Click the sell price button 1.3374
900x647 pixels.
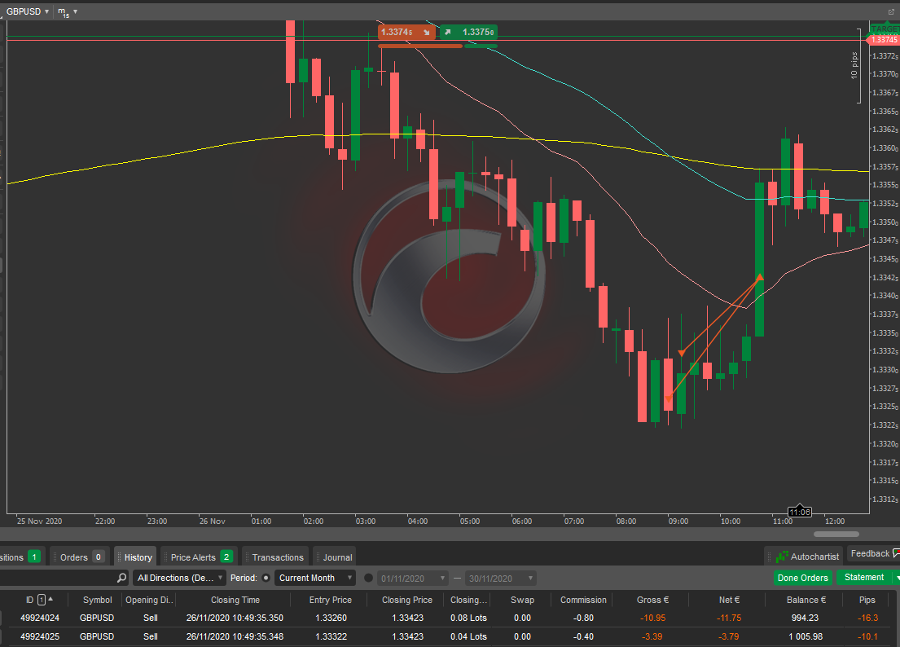click(x=407, y=33)
